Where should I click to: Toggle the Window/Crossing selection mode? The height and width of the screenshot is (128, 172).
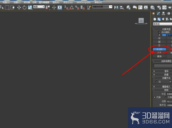coord(12,7)
